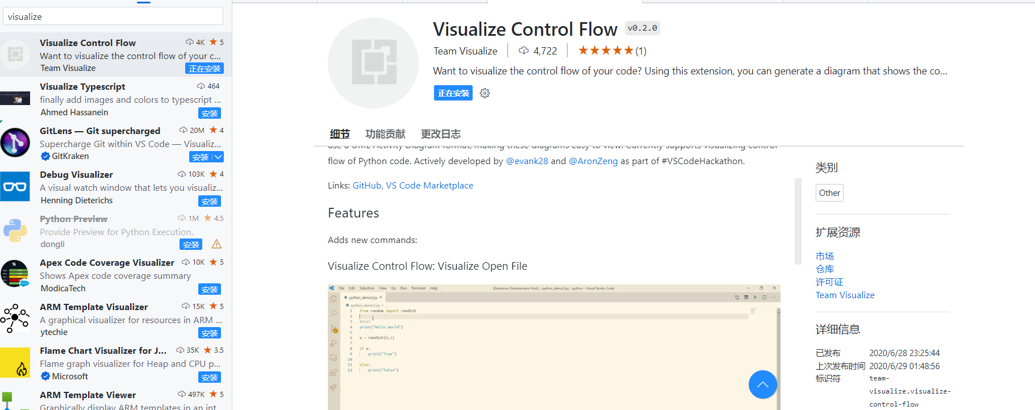Click the Python Preview logo icon
The width and height of the screenshot is (1035, 410).
coord(15,231)
